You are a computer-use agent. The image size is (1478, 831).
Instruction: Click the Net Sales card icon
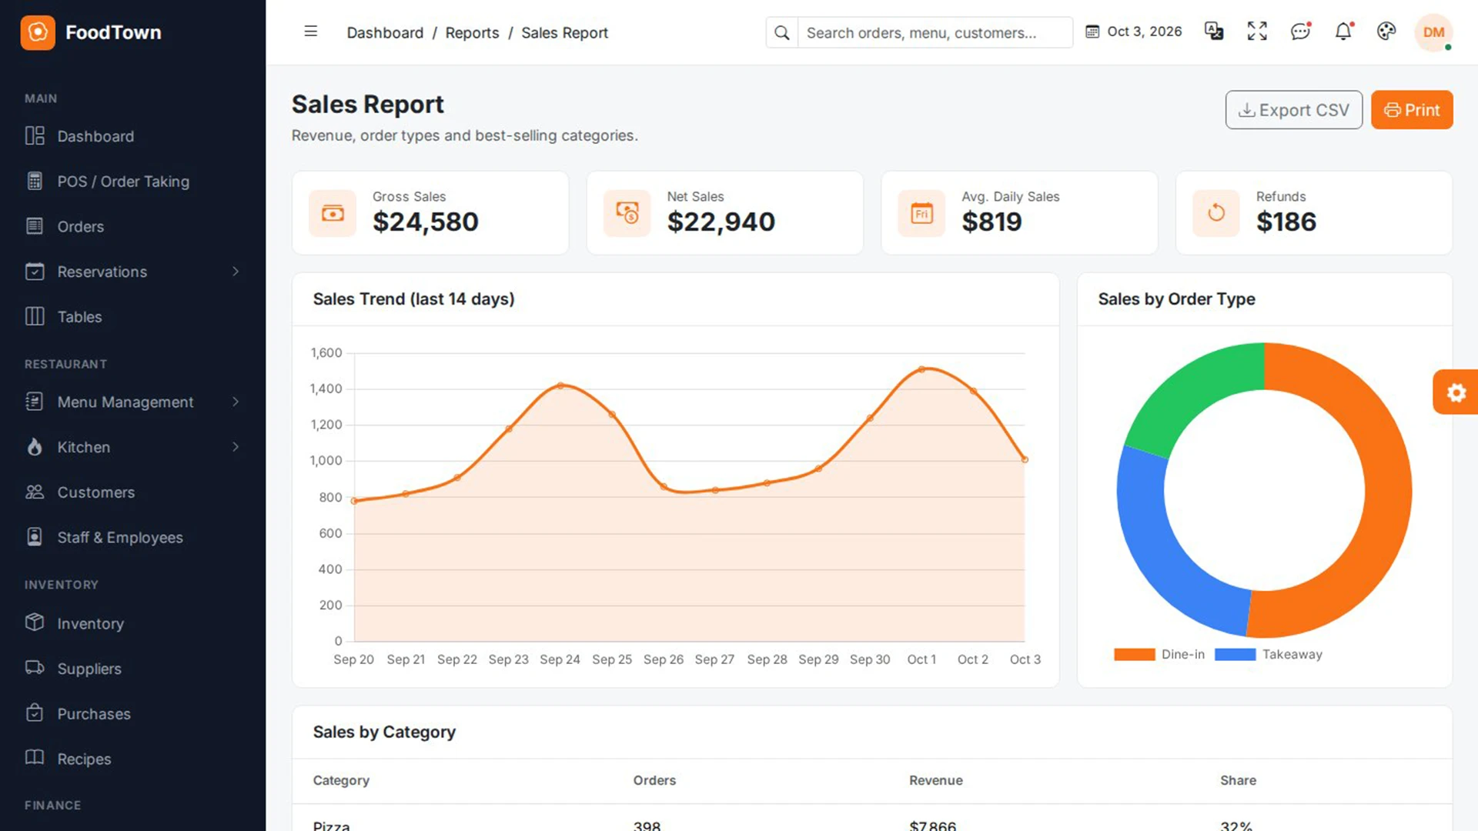point(627,213)
